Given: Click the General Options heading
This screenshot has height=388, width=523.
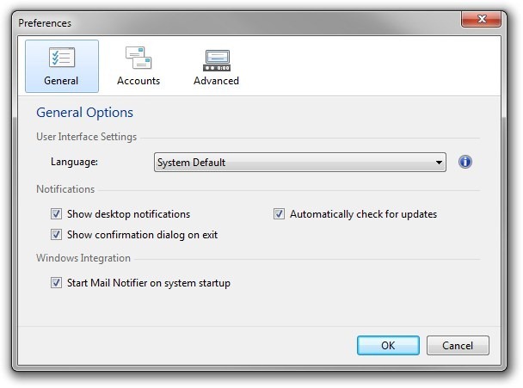Looking at the screenshot, I should pos(84,113).
